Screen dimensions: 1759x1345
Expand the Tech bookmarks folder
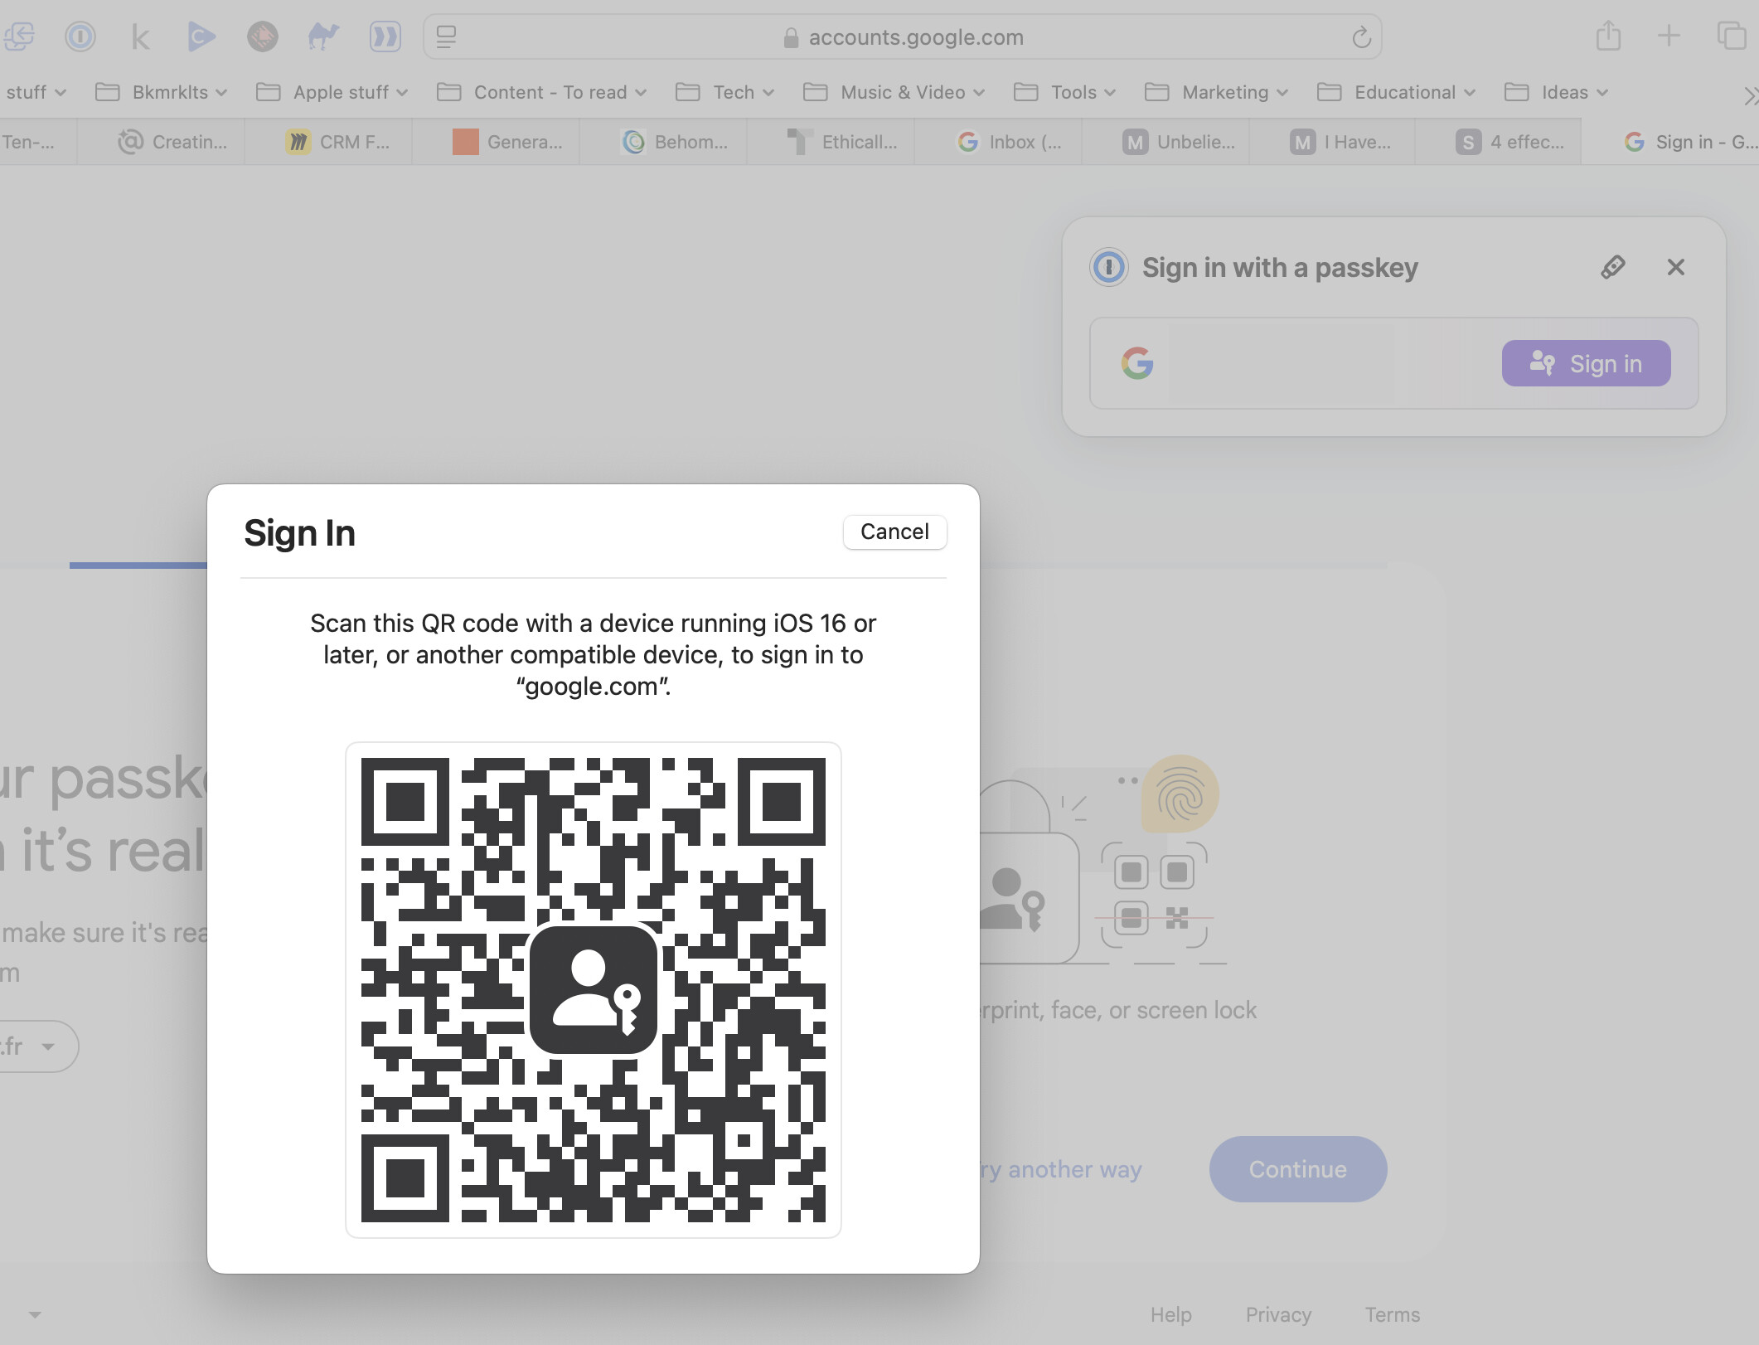(724, 92)
